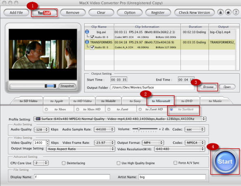Click the Video Quality 1400 field
This screenshot has width=241, height=186.
[x=40, y=143]
